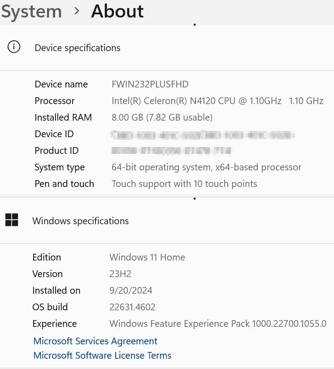Click the Device name label
This screenshot has width=334, height=369.
pyautogui.click(x=61, y=84)
